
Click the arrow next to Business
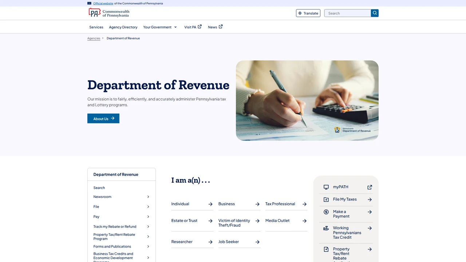coord(257,204)
